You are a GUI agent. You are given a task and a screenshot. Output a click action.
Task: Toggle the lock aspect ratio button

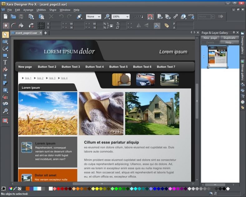[111, 26]
